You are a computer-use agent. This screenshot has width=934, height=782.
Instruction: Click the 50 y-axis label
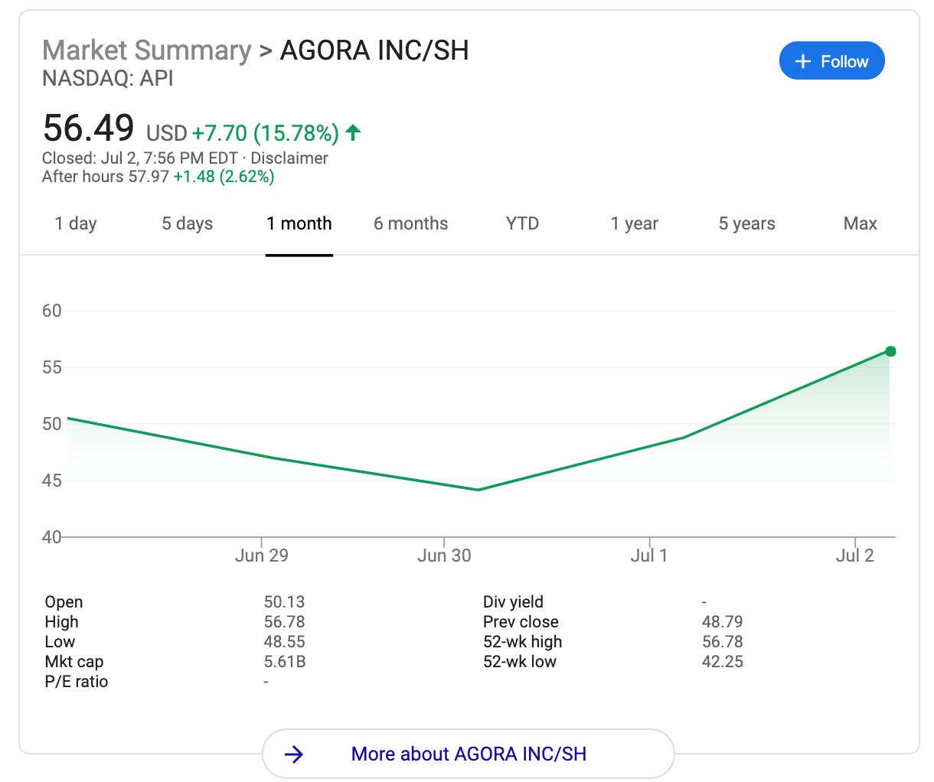(51, 424)
